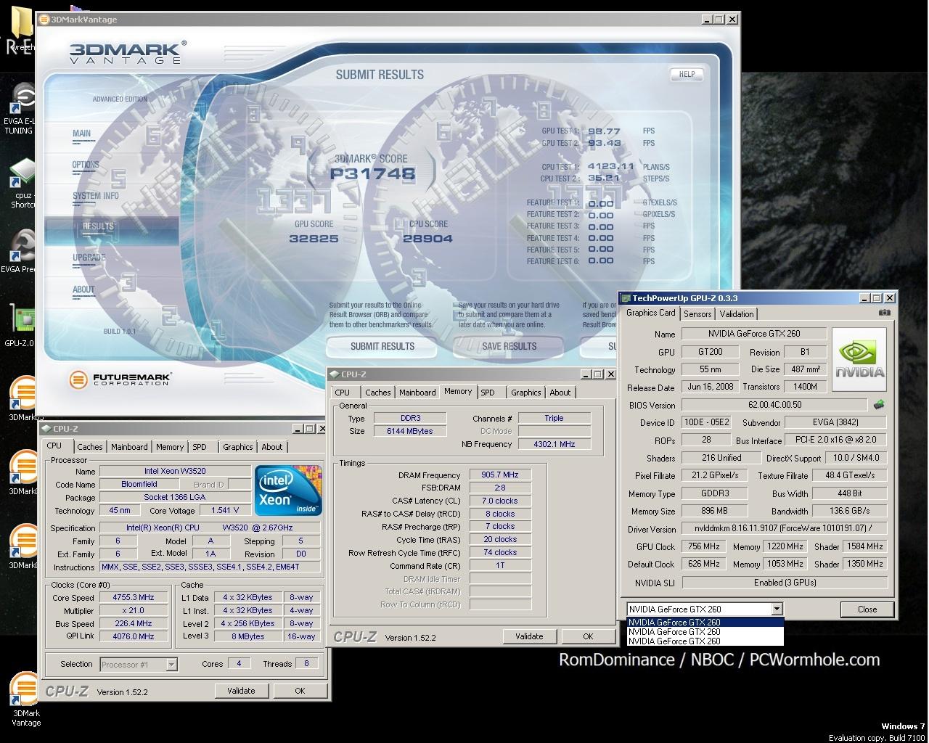The height and width of the screenshot is (743, 929).
Task: Click the Channels Triple value
Action: click(x=554, y=418)
